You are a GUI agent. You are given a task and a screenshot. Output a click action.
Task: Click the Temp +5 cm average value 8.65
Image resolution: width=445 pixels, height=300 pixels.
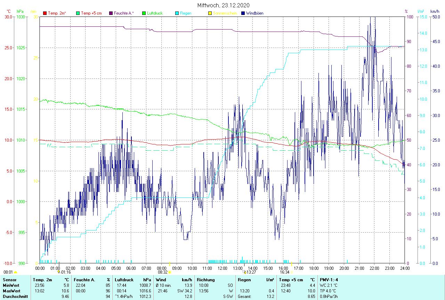(x=311, y=296)
